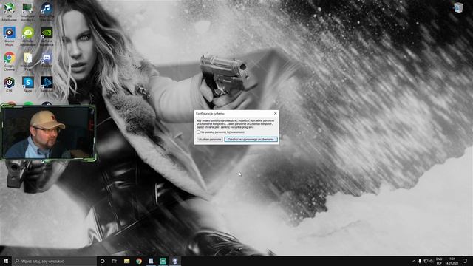Click the Uruchom ponownie restart button
This screenshot has width=473, height=266.
coord(210,140)
